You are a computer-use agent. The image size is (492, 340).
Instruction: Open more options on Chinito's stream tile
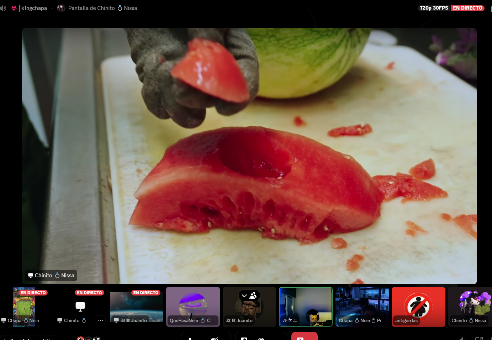click(x=101, y=320)
